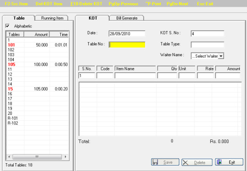This screenshot has height=171, width=247.
Task: Go to PgUp-Previous in top bar
Action: click(123, 4)
